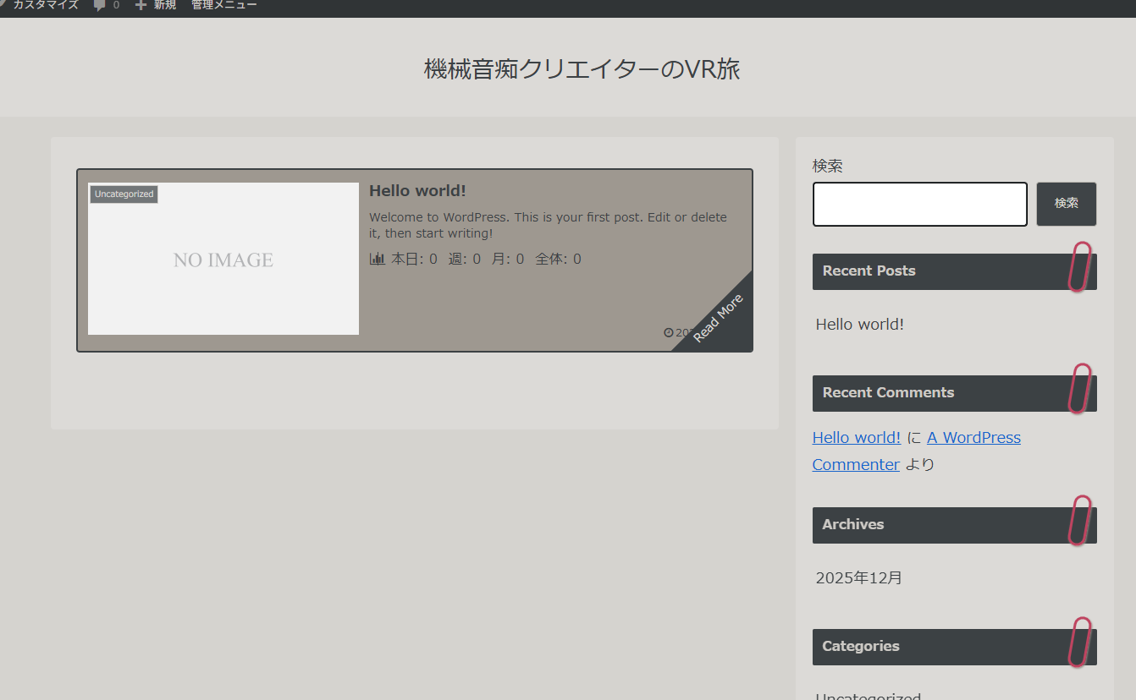Click the paperclip on Recent Comments header

(x=1079, y=389)
